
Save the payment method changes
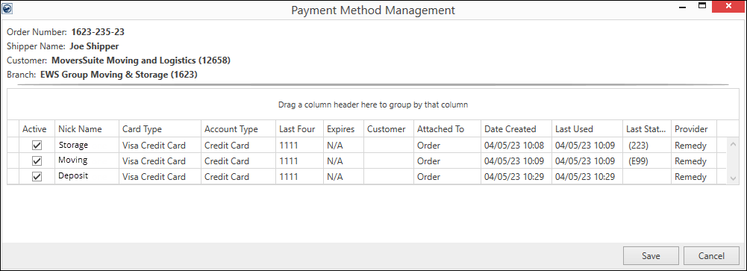[x=651, y=256]
